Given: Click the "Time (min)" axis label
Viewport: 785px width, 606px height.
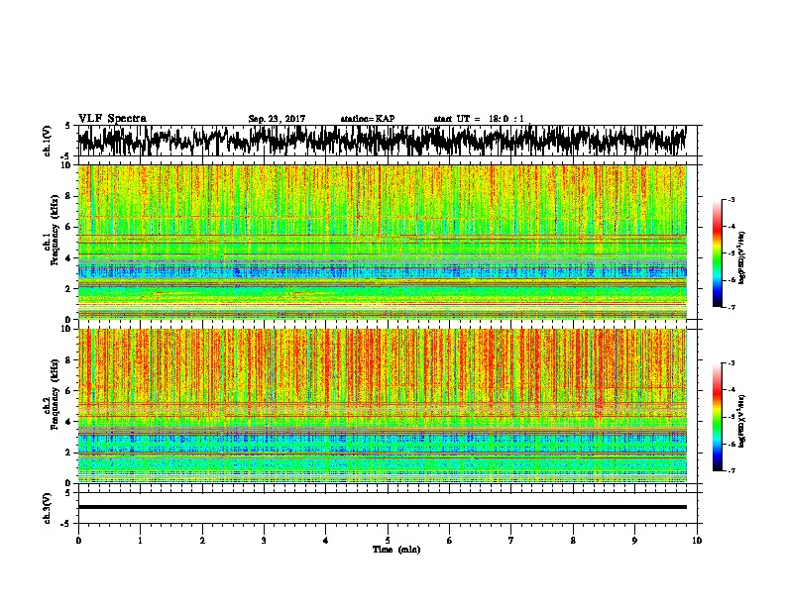Looking at the screenshot, I should pos(396,550).
